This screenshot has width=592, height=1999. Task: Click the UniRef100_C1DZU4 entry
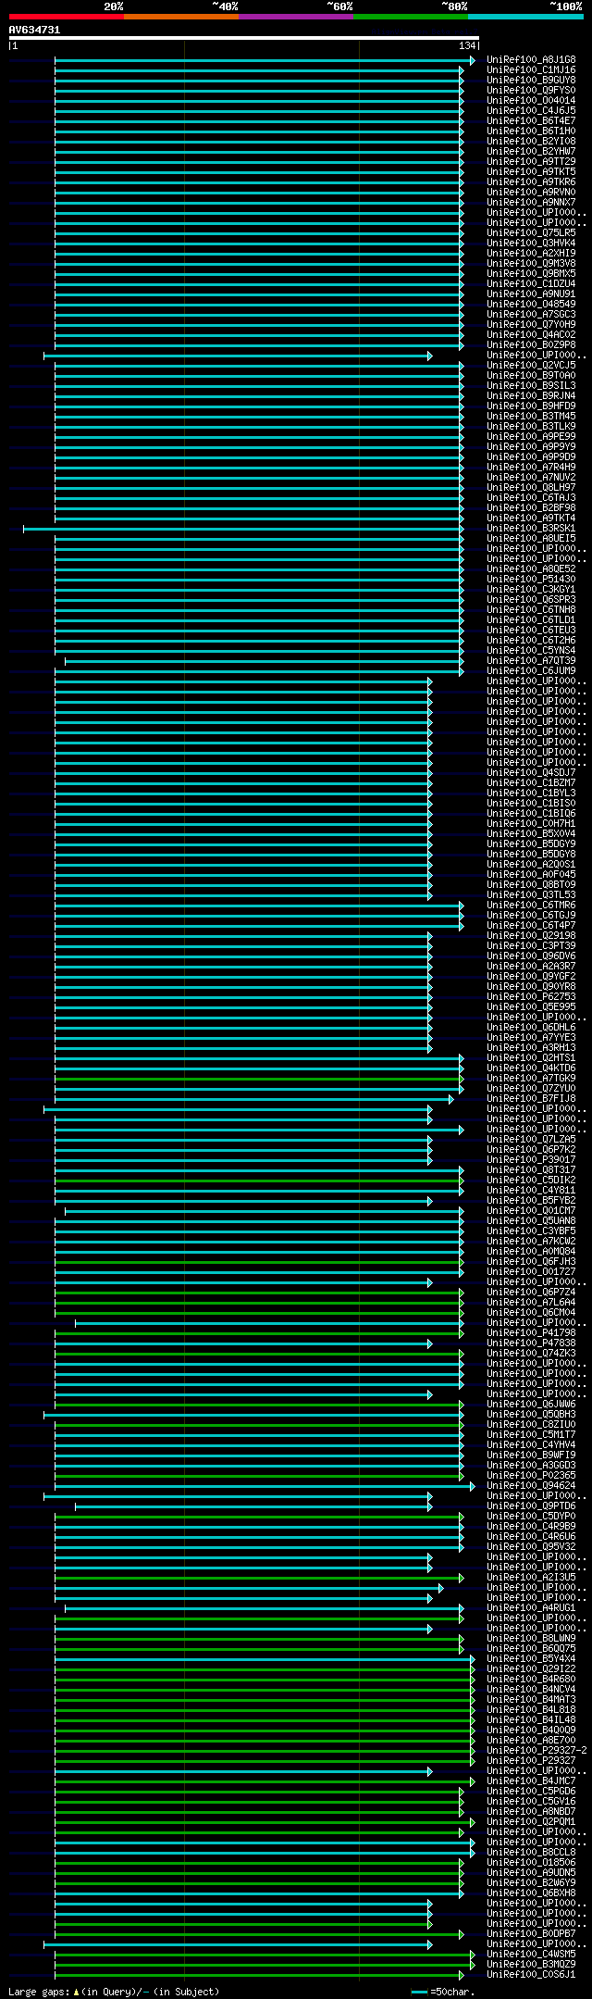coord(531,284)
